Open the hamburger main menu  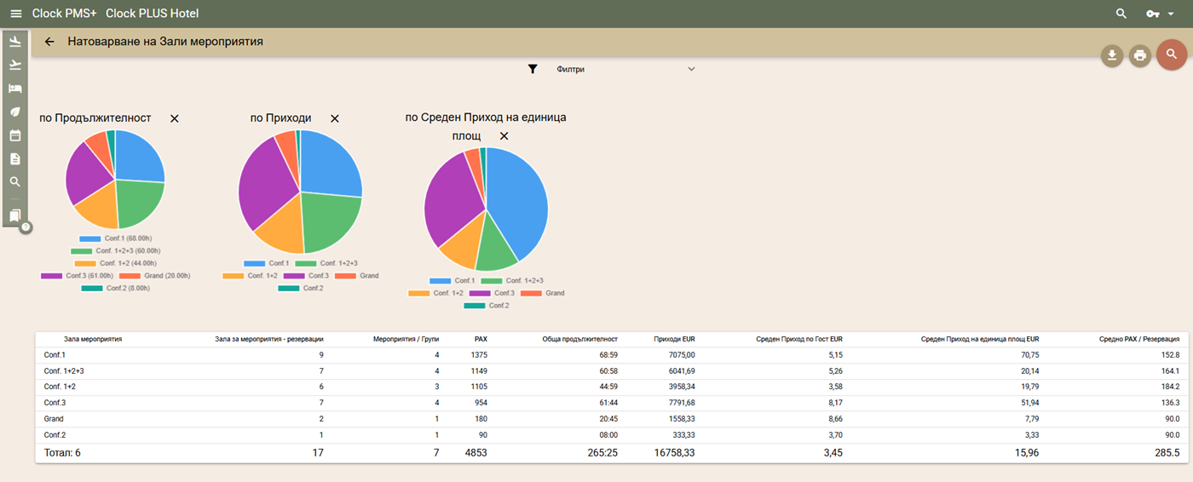[15, 14]
